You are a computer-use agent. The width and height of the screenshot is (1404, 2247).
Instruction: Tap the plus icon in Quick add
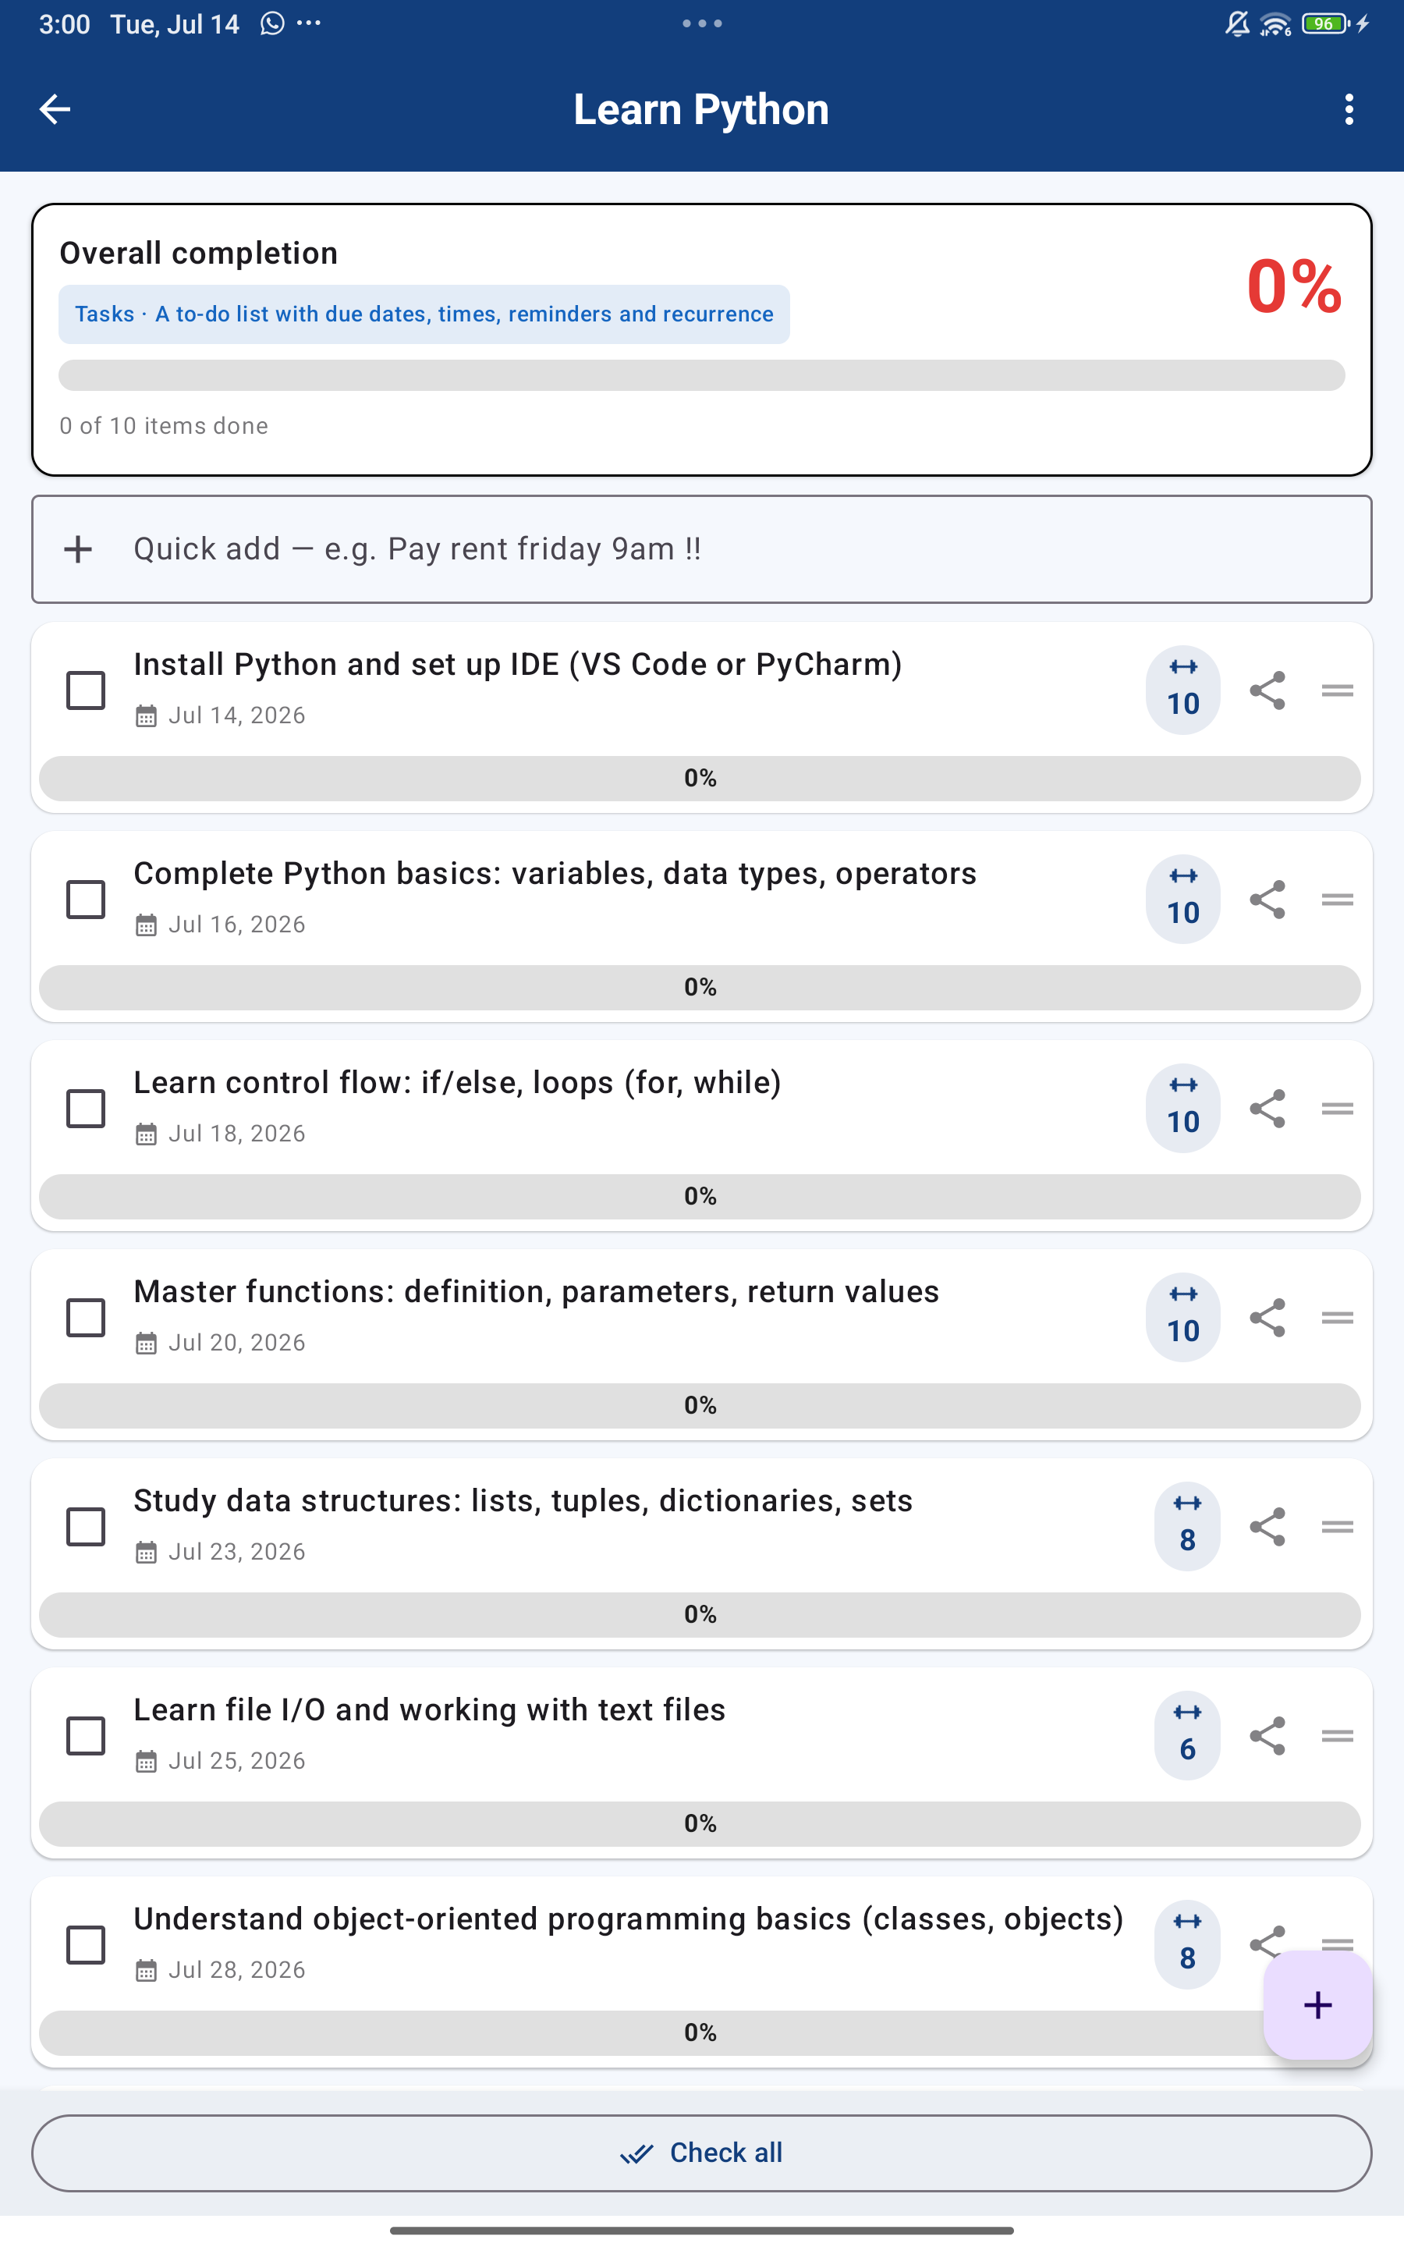pos(78,548)
